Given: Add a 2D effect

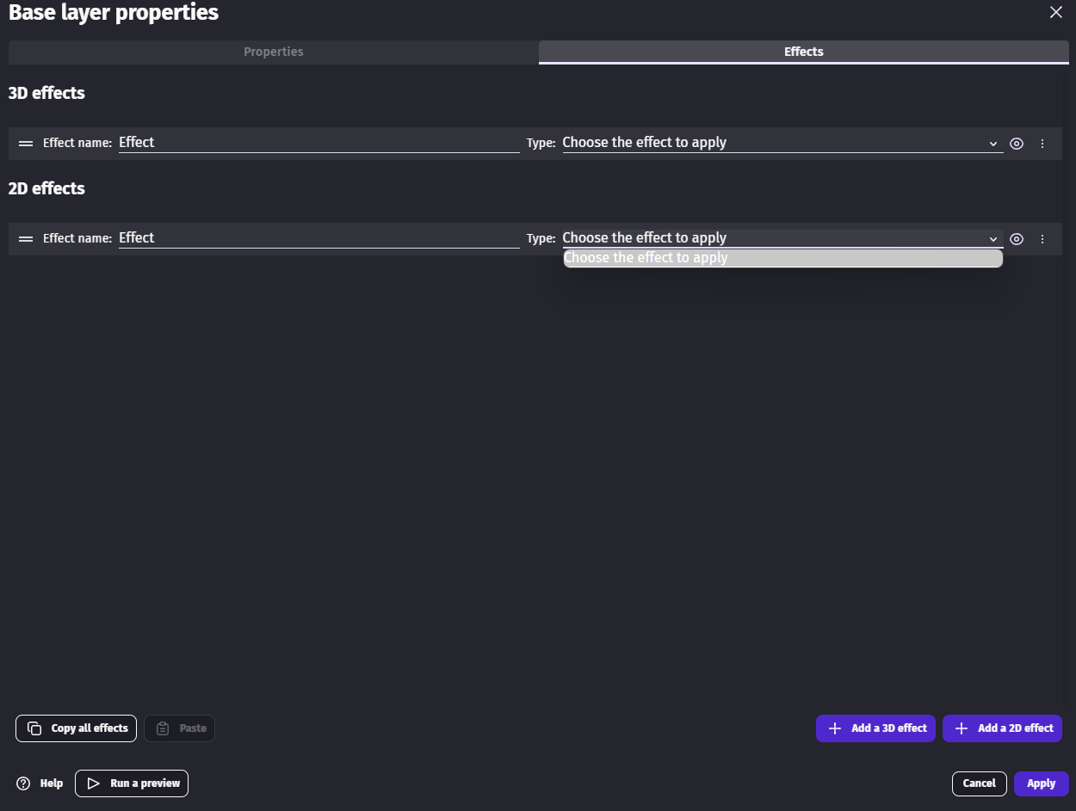Looking at the screenshot, I should pos(1002,728).
